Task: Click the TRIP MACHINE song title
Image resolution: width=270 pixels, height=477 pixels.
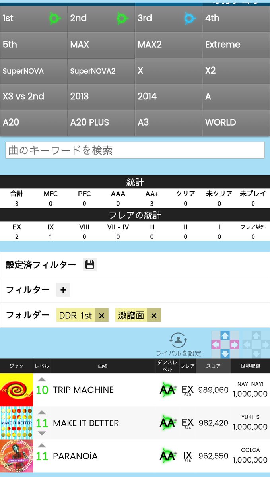Action: [83, 390]
